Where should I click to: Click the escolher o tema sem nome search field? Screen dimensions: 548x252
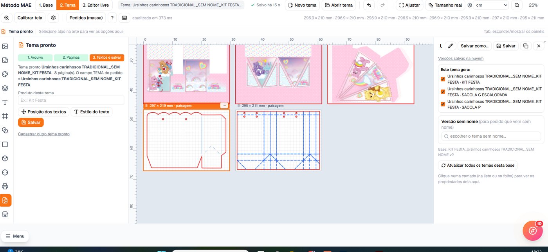[491, 136]
